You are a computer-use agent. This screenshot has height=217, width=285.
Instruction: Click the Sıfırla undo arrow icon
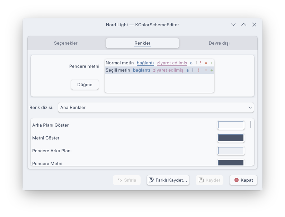click(x=120, y=180)
